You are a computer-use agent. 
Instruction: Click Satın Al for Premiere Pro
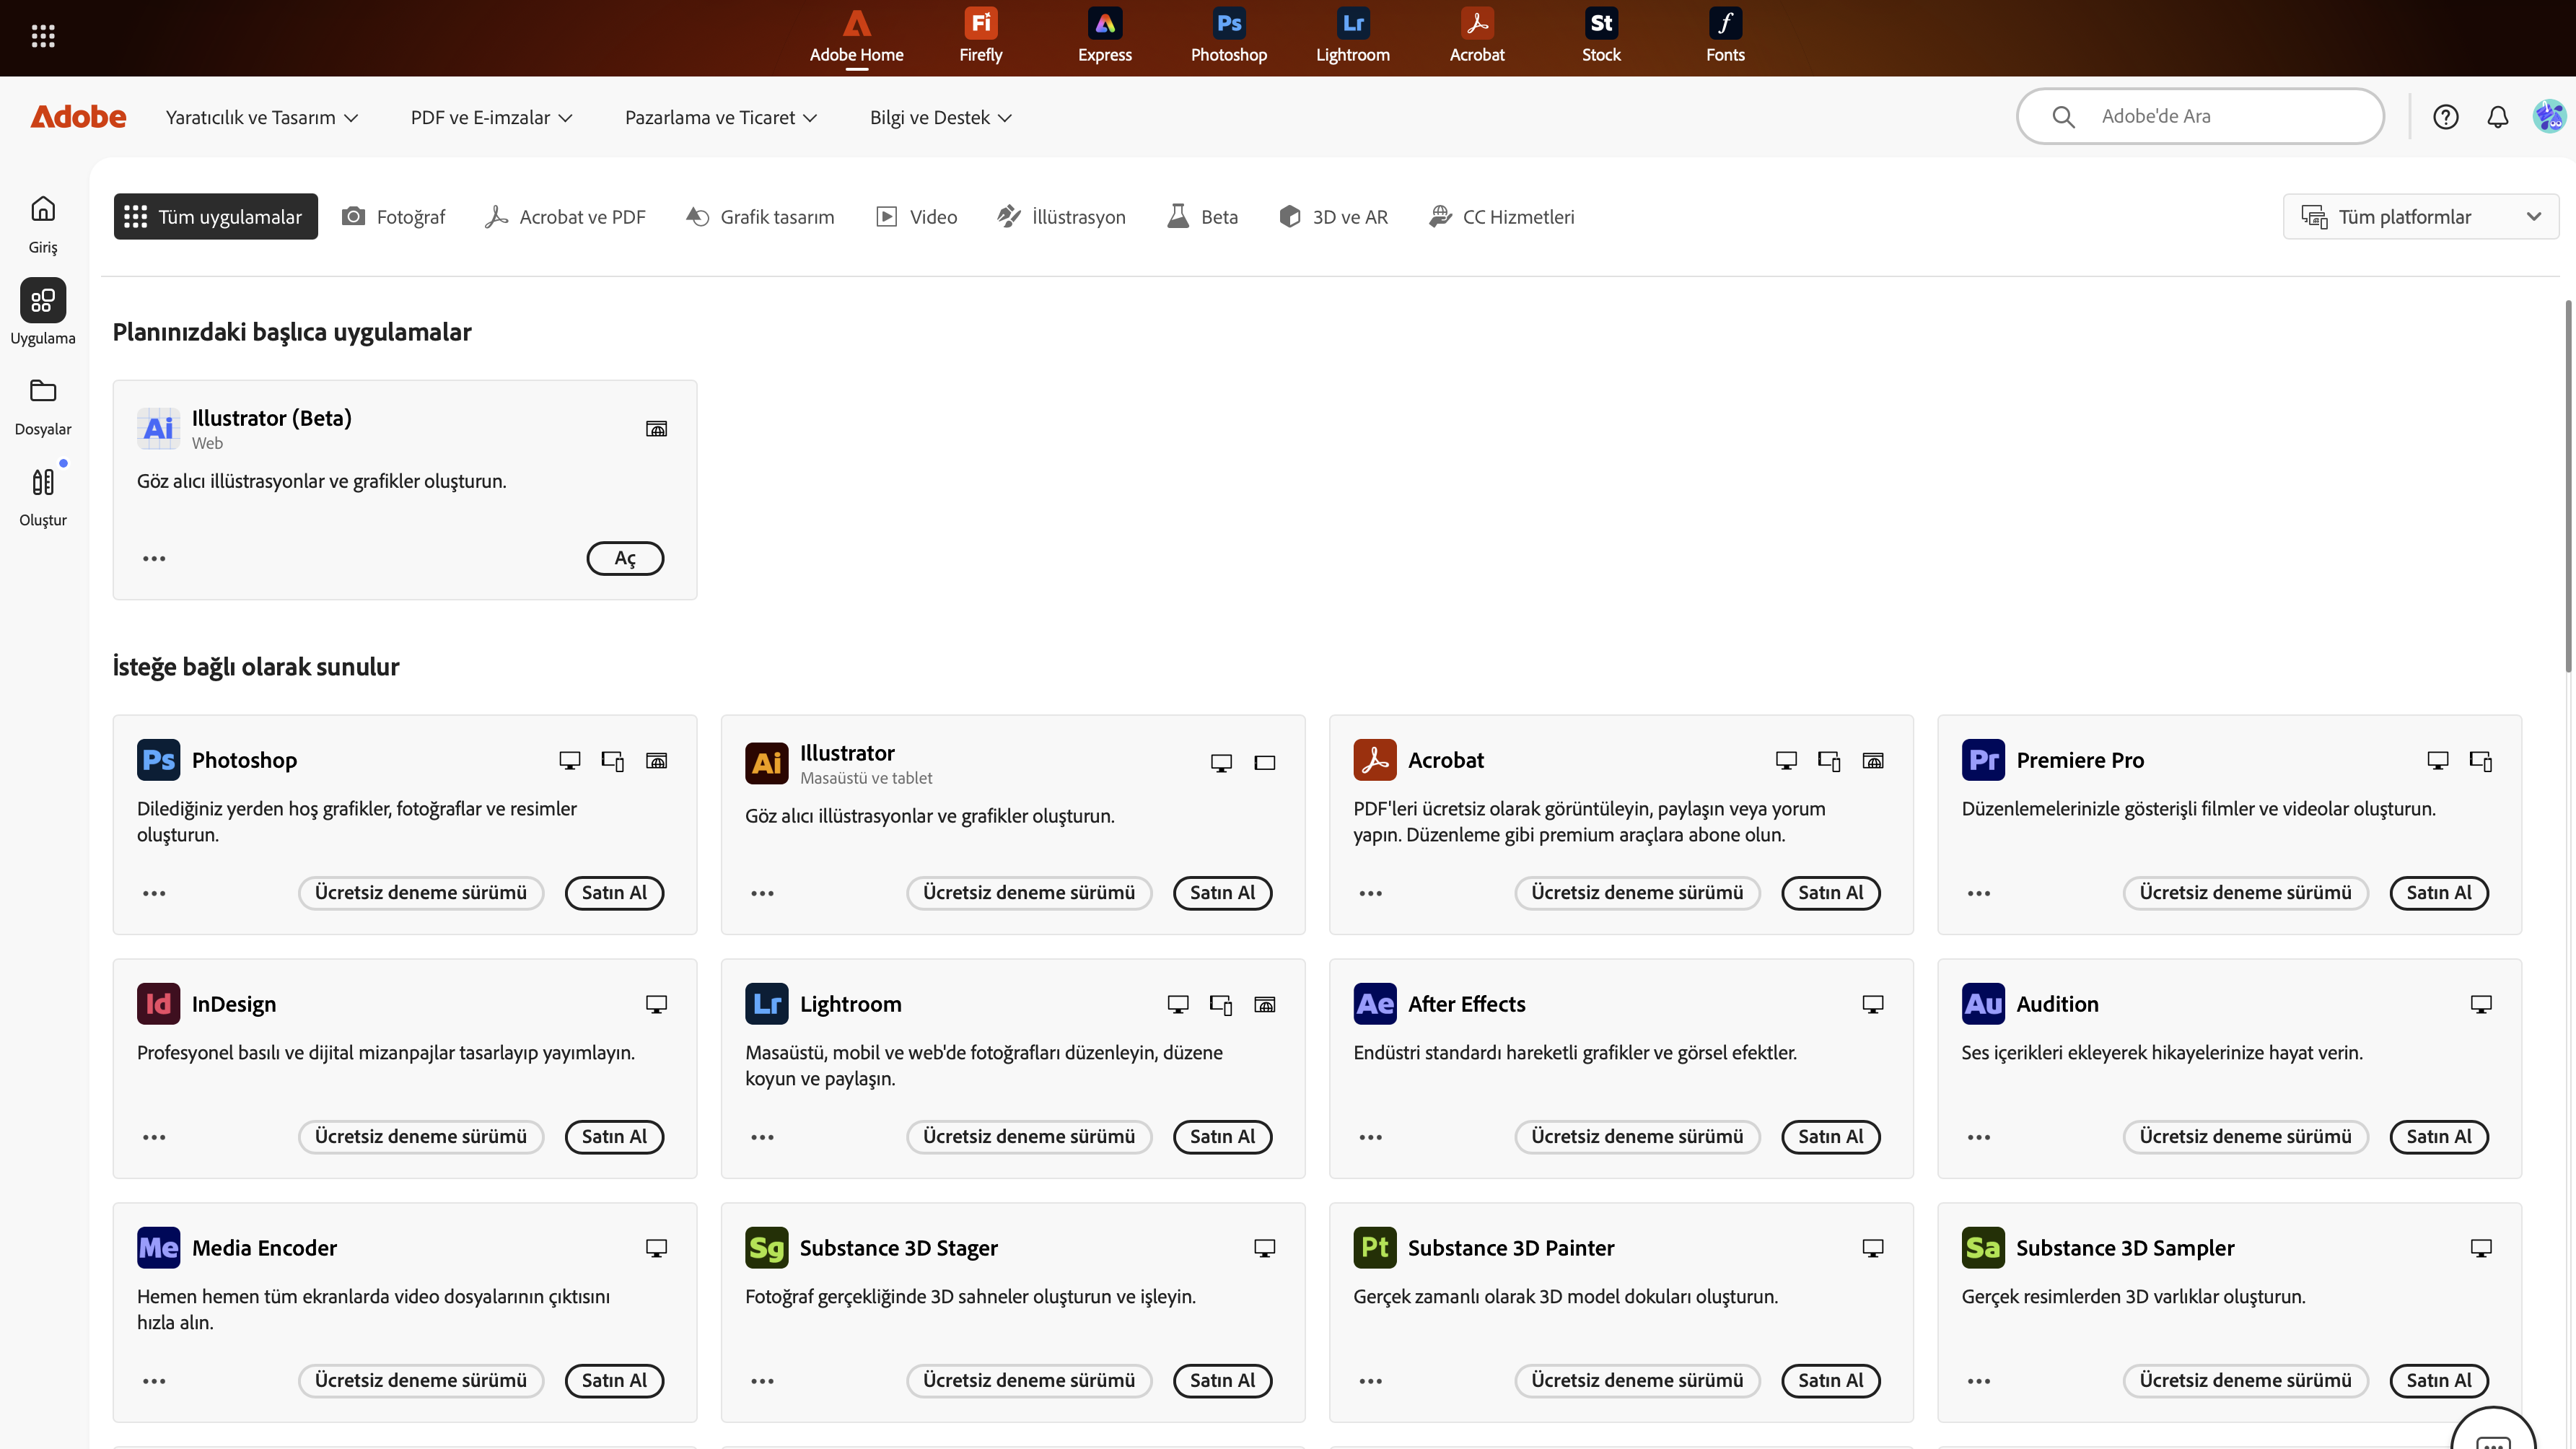tap(2439, 893)
